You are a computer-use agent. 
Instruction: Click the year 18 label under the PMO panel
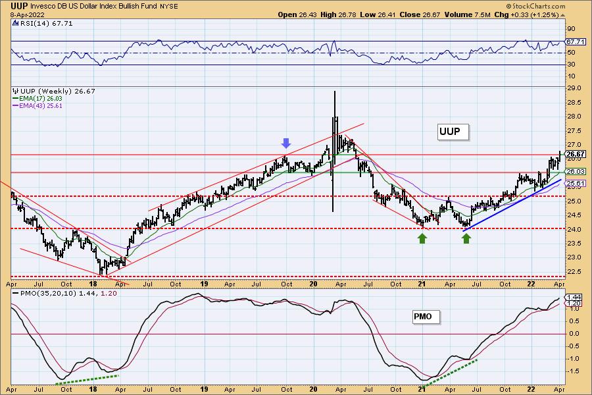point(93,389)
